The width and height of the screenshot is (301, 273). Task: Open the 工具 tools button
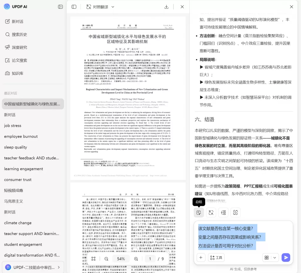(x=216, y=258)
